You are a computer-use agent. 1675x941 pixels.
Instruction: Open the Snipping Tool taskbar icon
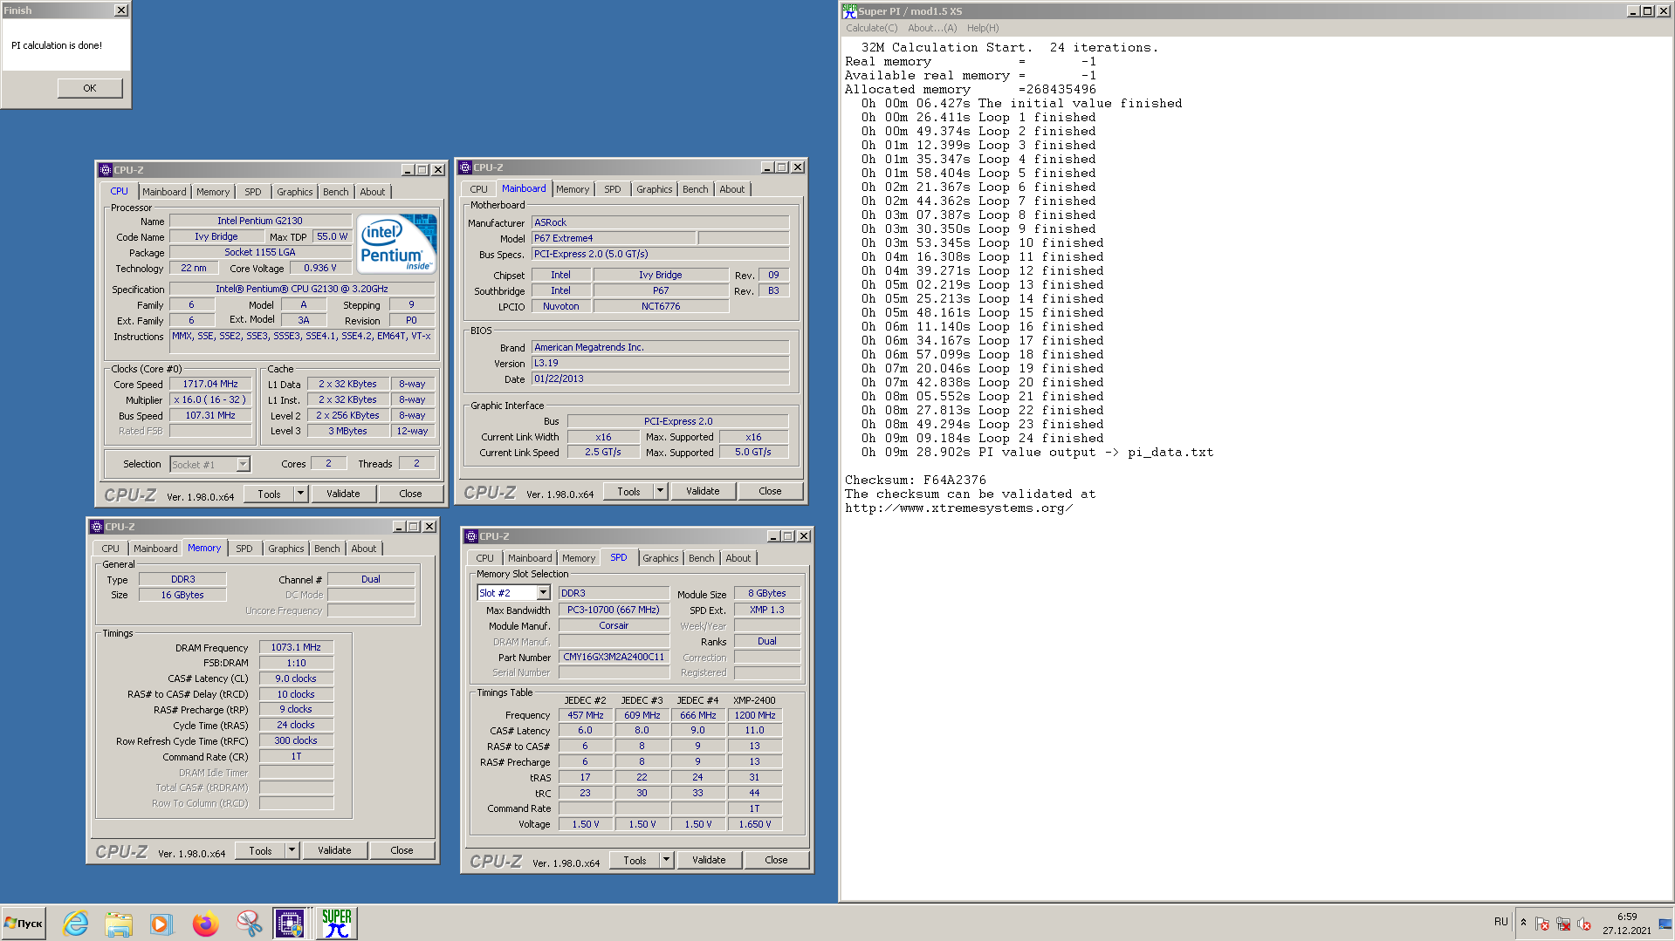click(249, 923)
